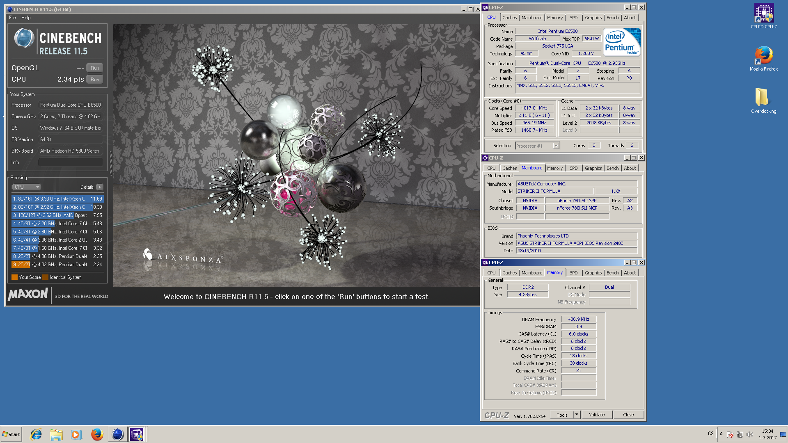This screenshot has width=788, height=443.
Task: Click the CS language indicator
Action: pos(711,434)
